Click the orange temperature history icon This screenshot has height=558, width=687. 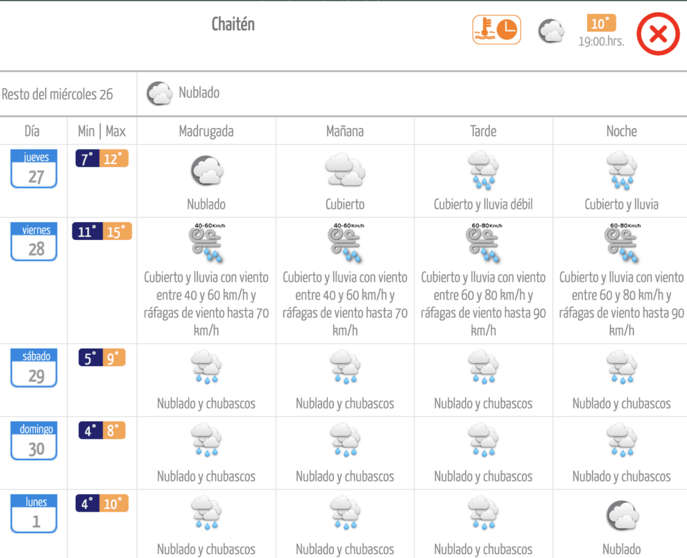point(496,30)
